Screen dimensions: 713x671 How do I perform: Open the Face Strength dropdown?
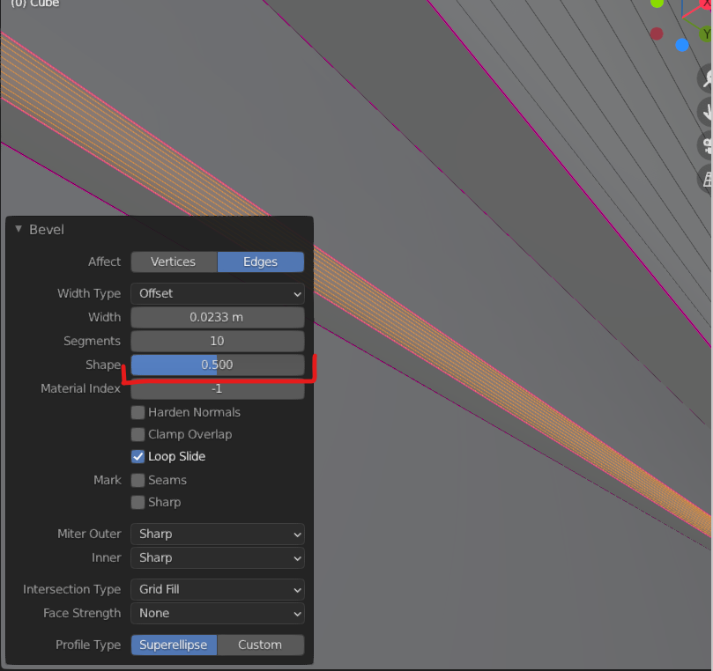pos(218,613)
